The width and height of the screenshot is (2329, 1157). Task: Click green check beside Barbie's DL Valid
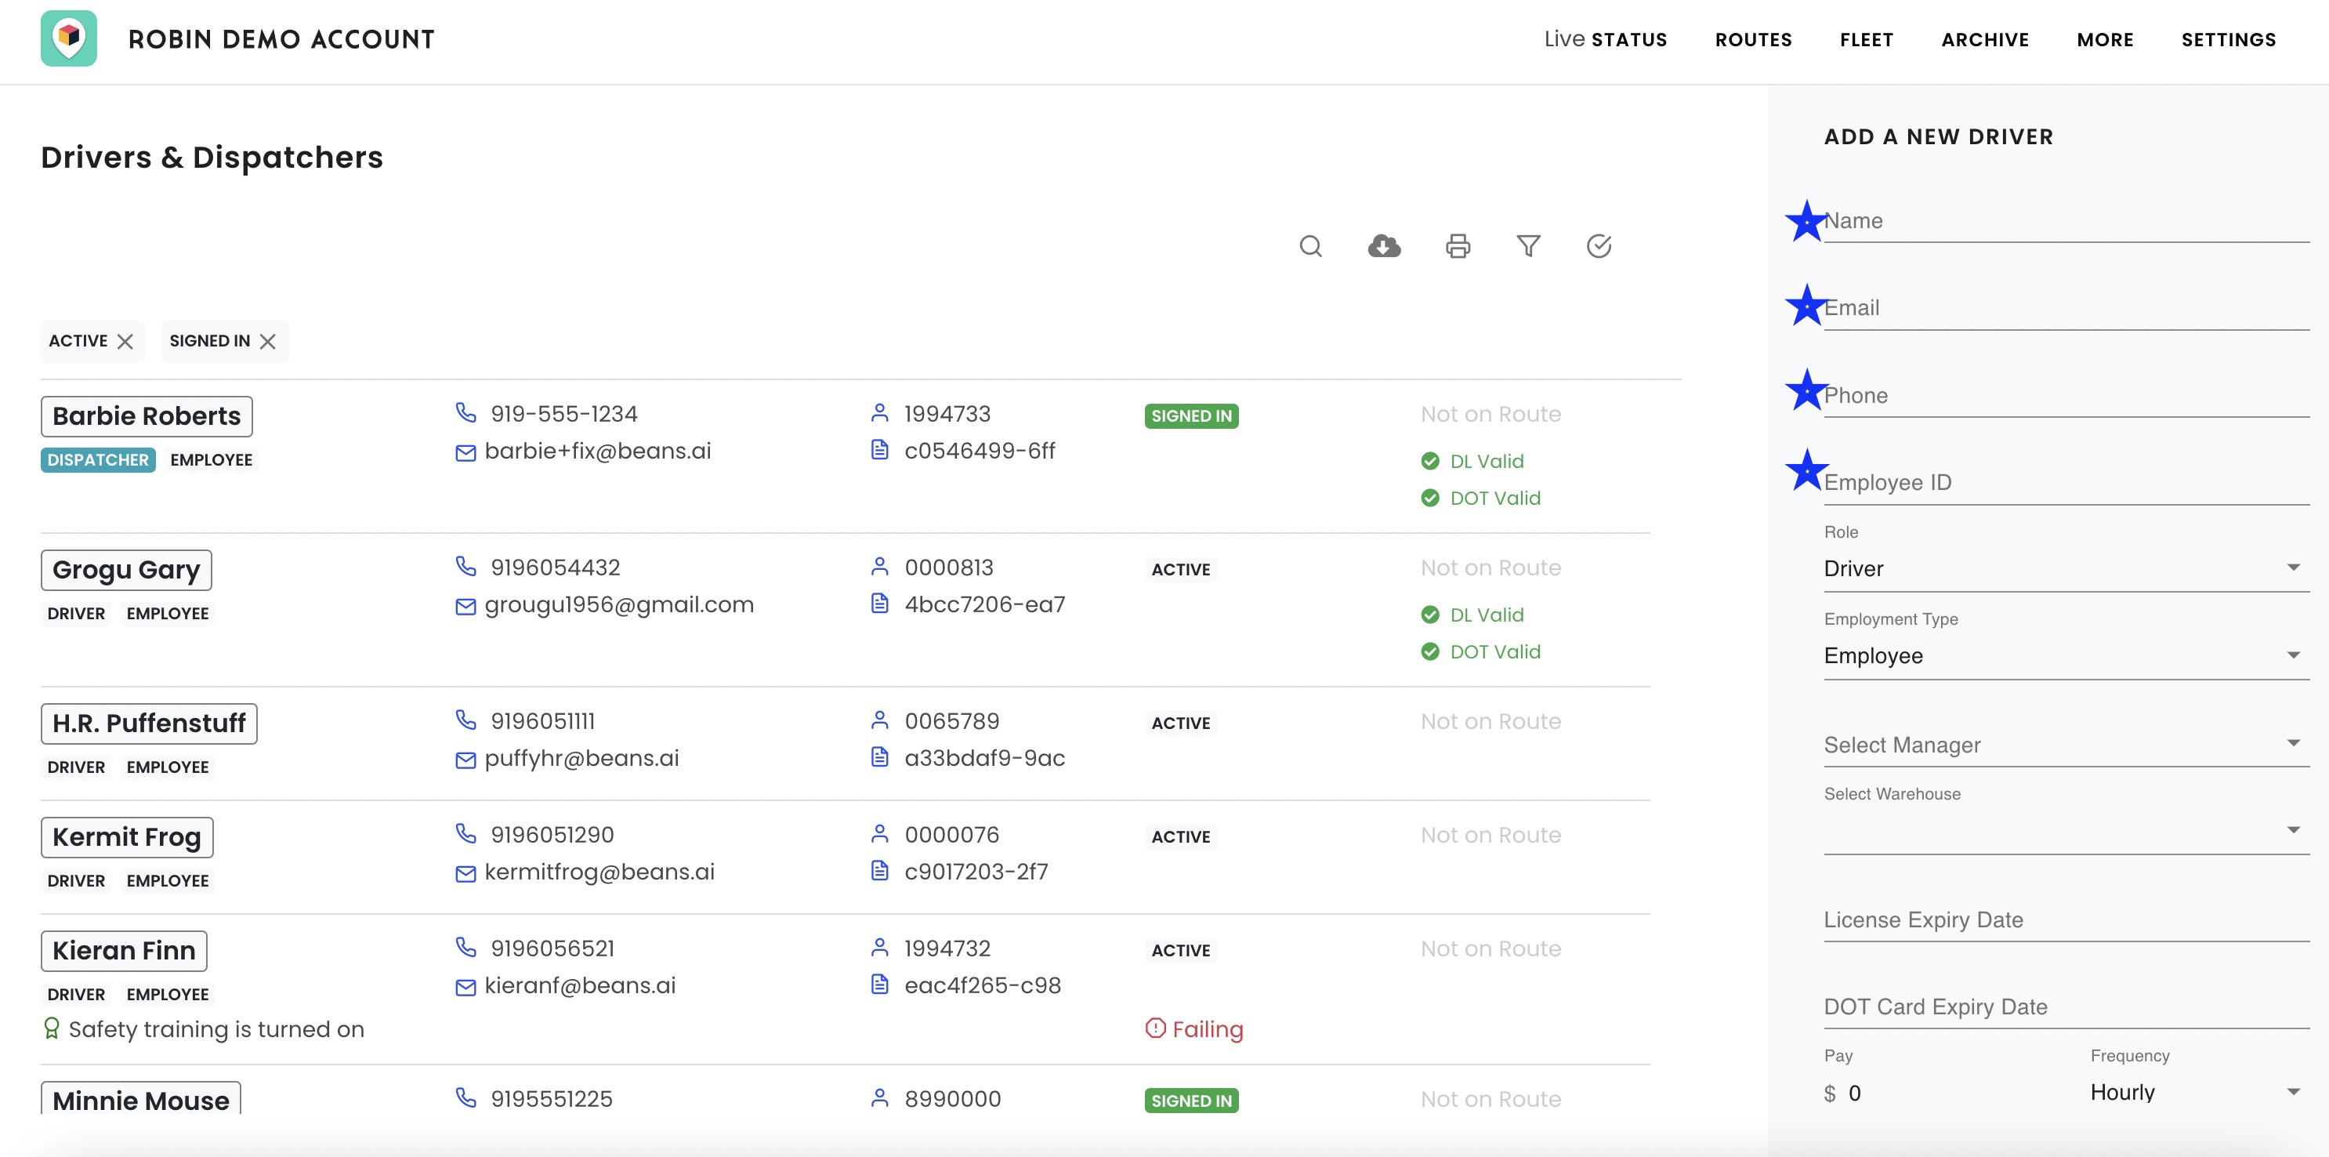pyautogui.click(x=1429, y=462)
